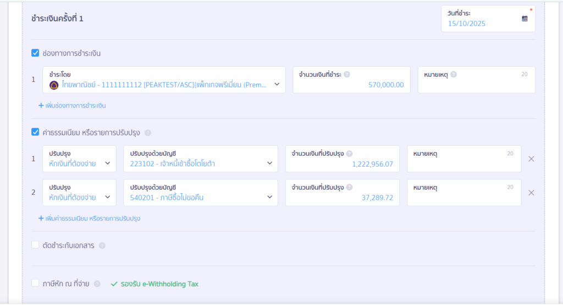Image resolution: width=563 pixels, height=305 pixels.
Task: Open the calendar icon for payment date
Action: coord(525,19)
